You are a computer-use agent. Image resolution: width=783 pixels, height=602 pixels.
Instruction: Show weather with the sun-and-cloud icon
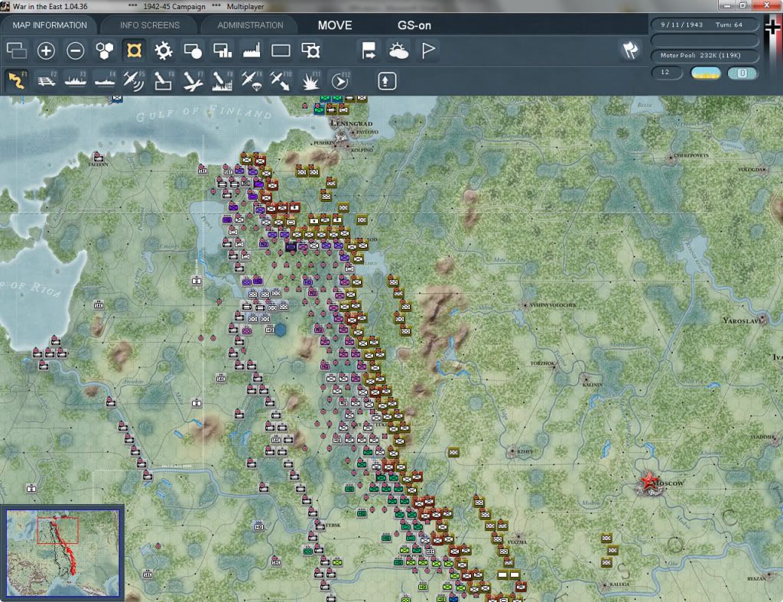tap(398, 50)
